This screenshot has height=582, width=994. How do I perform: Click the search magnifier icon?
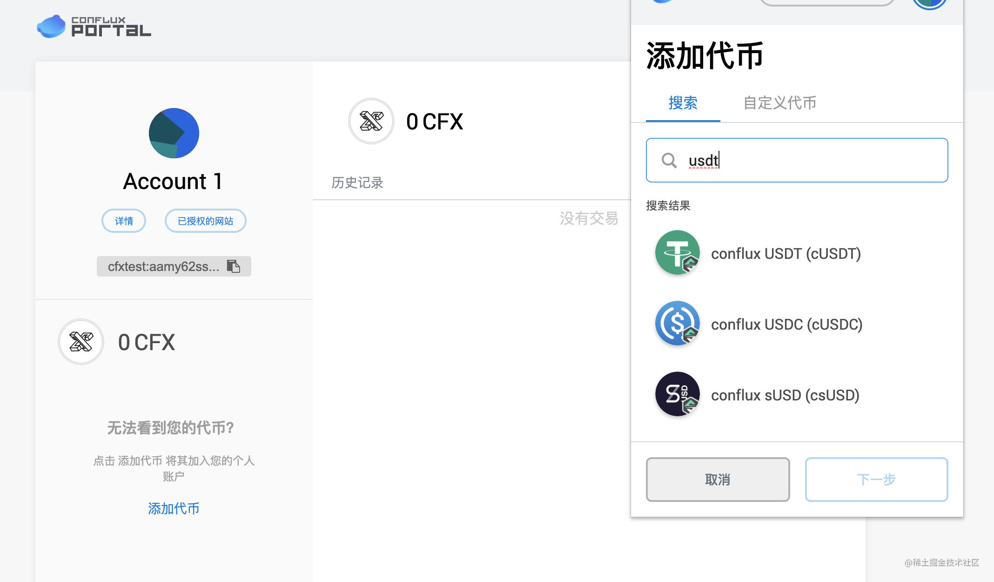pyautogui.click(x=669, y=160)
